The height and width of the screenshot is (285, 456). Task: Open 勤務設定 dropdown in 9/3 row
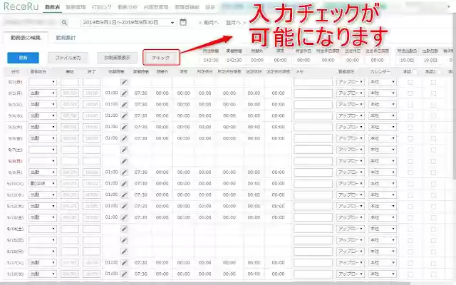351,105
